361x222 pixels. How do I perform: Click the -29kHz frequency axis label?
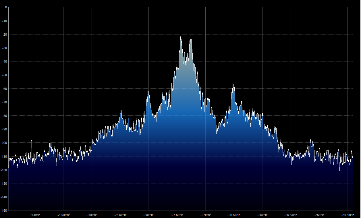pyautogui.click(x=92, y=215)
